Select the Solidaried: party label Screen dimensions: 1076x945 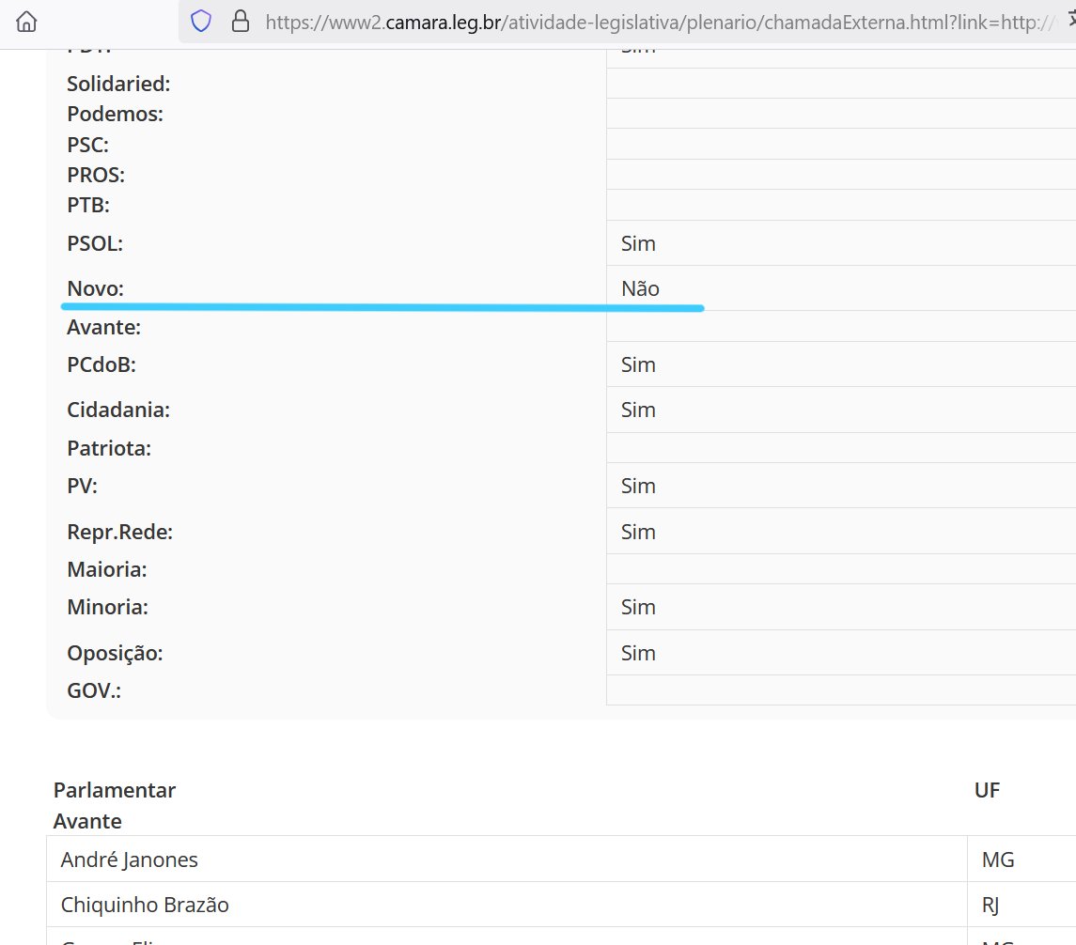[118, 84]
